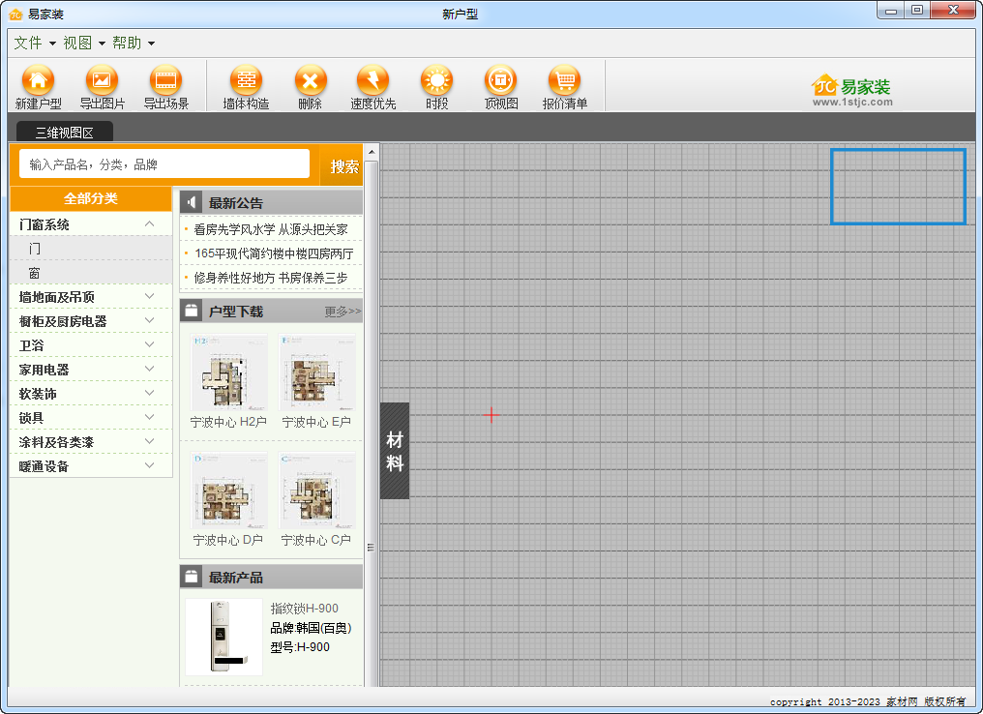The image size is (983, 714).
Task: Open the 视图 menu
Action: pos(84,43)
